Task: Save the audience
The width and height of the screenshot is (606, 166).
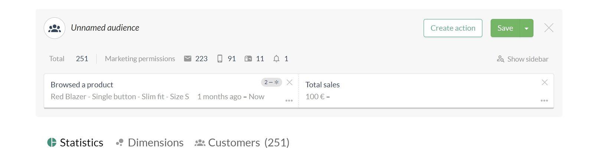Action: click(x=505, y=28)
